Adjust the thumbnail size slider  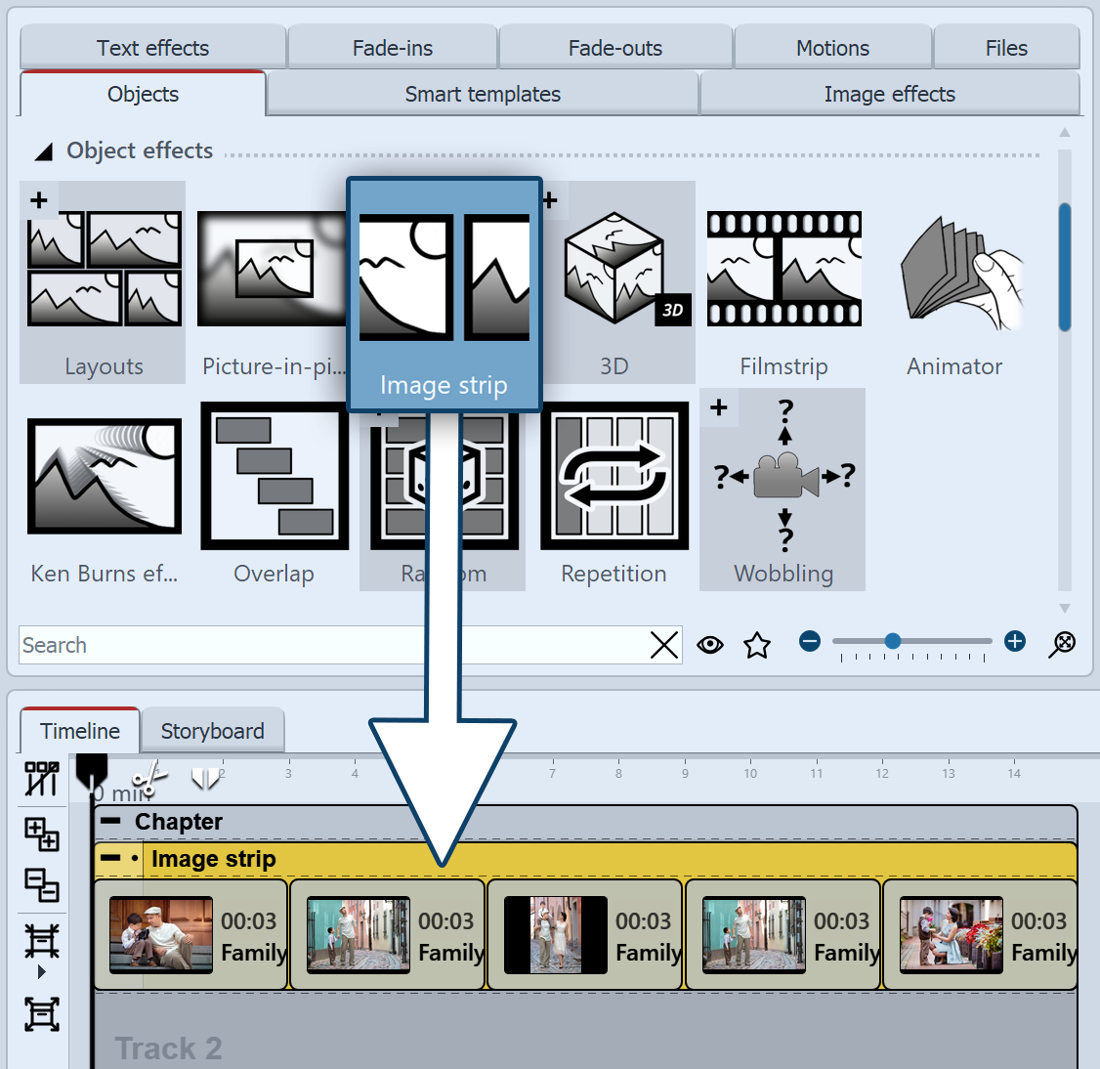pos(893,642)
